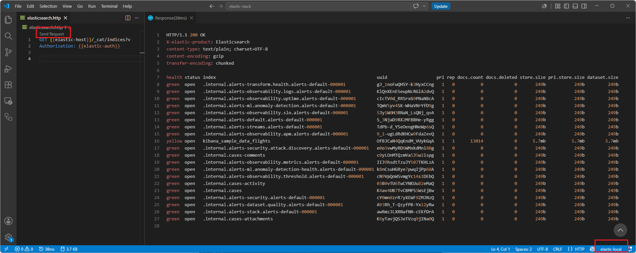This screenshot has width=636, height=253.
Task: Split the elasticsearch.http editor right
Action: pyautogui.click(x=128, y=18)
